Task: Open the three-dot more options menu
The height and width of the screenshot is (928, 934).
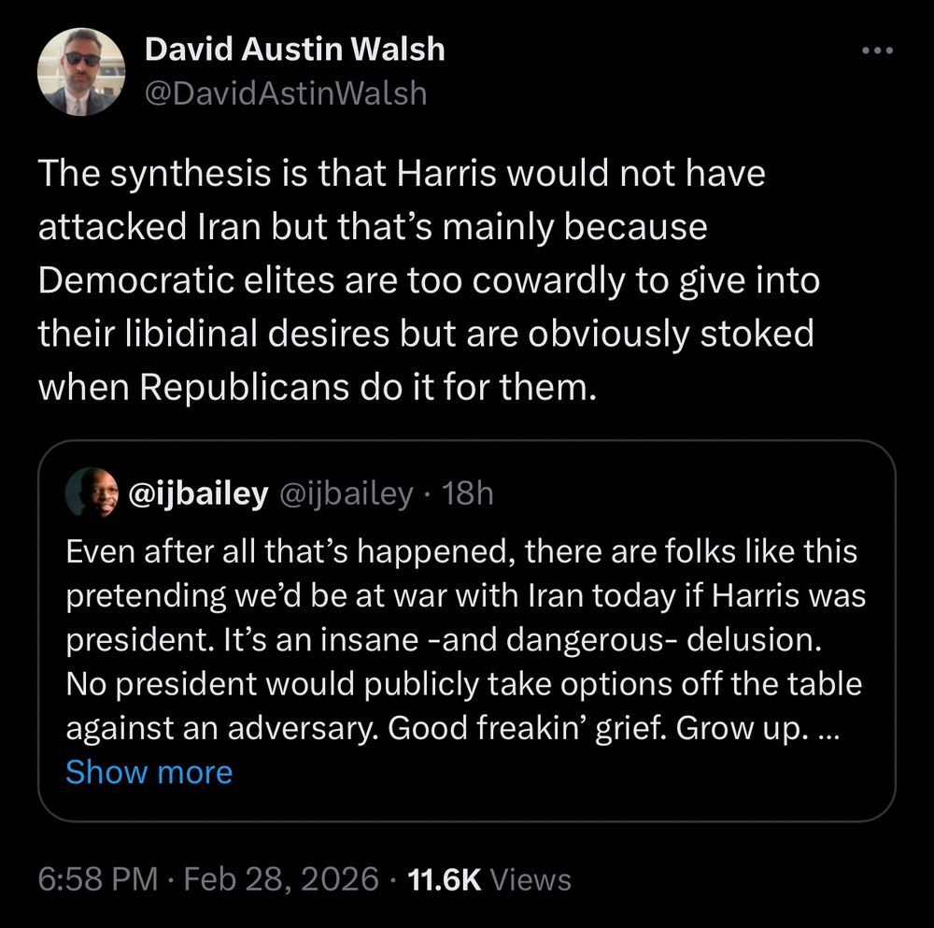Action: click(878, 52)
